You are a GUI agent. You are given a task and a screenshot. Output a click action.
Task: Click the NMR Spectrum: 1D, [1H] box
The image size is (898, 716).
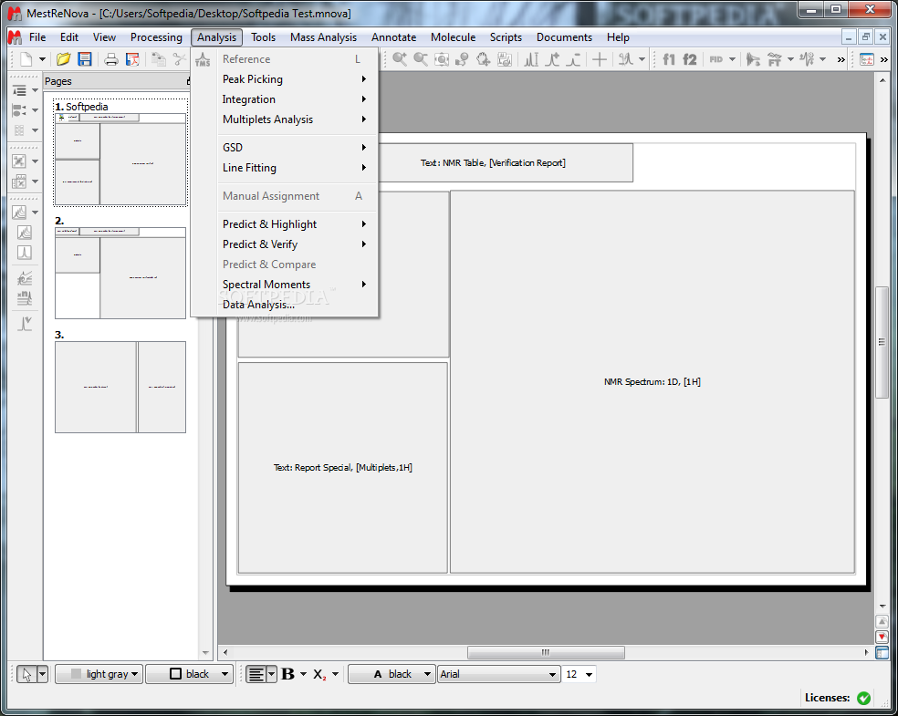pyautogui.click(x=653, y=382)
